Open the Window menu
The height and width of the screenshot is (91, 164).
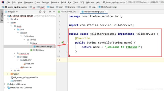(90, 3)
